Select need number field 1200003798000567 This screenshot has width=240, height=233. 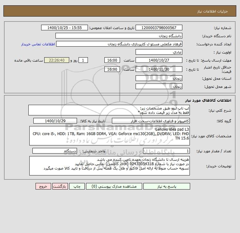[159, 28]
